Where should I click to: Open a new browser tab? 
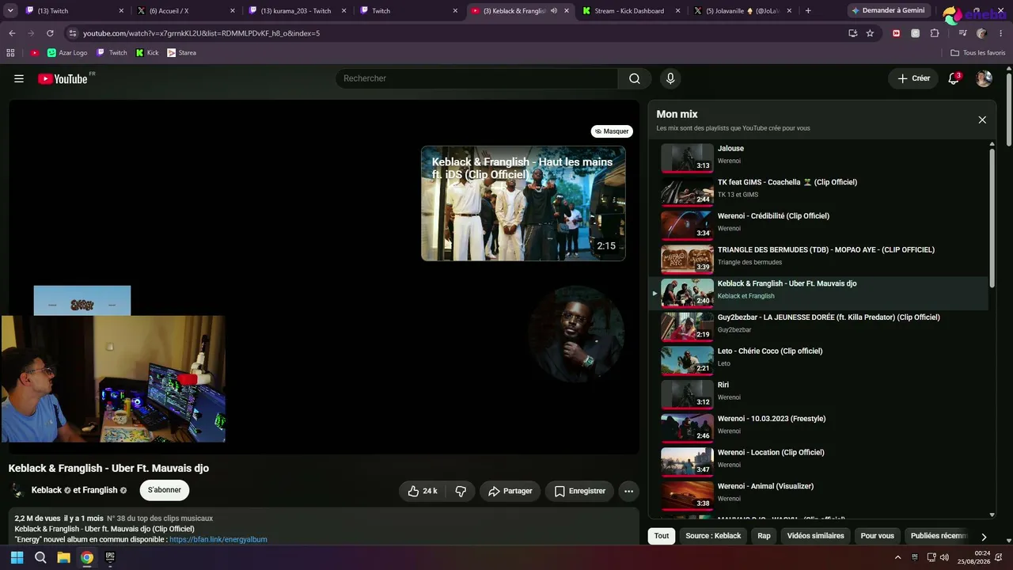[808, 11]
